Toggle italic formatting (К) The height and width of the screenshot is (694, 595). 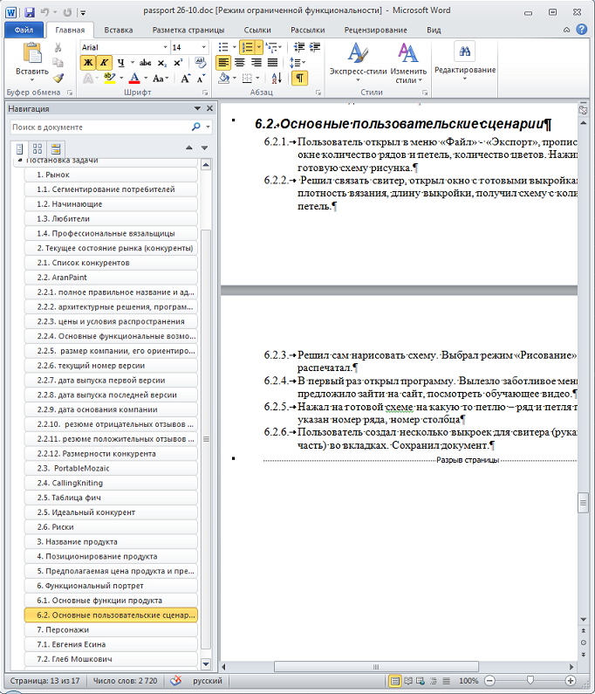click(104, 62)
